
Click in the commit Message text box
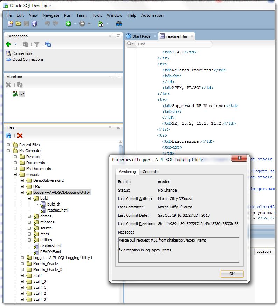[179, 250]
